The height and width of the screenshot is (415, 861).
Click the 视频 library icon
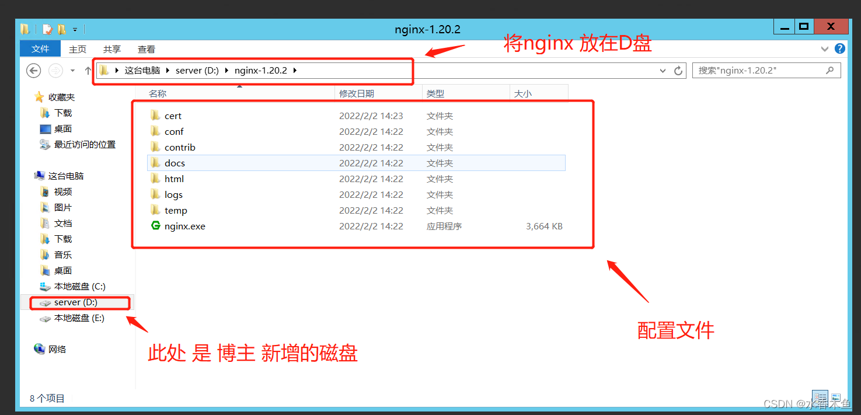[x=45, y=191]
